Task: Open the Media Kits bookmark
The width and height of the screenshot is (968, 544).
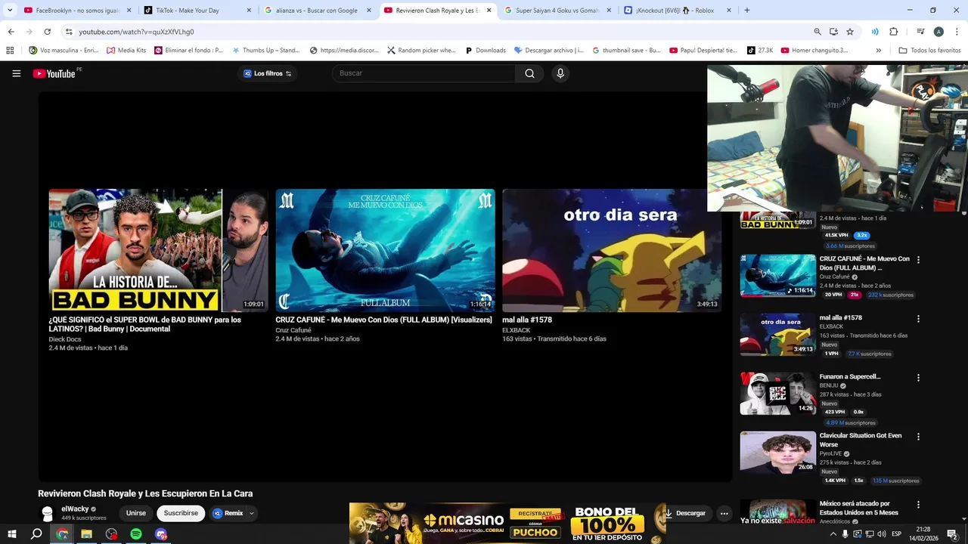Action: point(126,51)
